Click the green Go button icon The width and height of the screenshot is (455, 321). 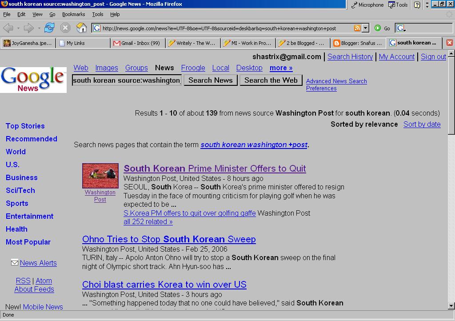pos(378,28)
